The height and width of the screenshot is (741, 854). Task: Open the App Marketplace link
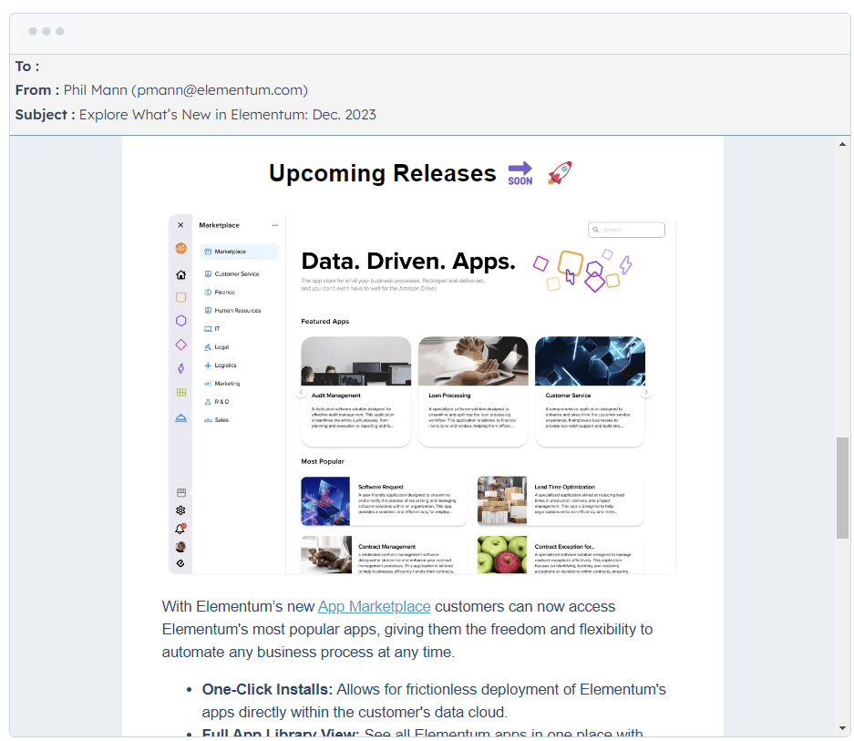(375, 606)
